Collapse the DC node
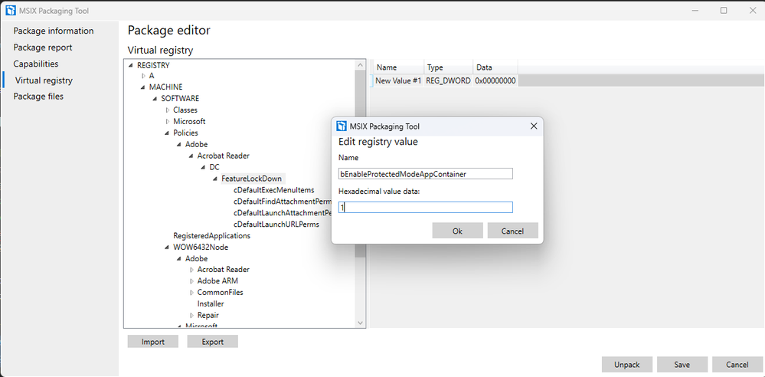Image resolution: width=765 pixels, height=377 pixels. [x=204, y=167]
